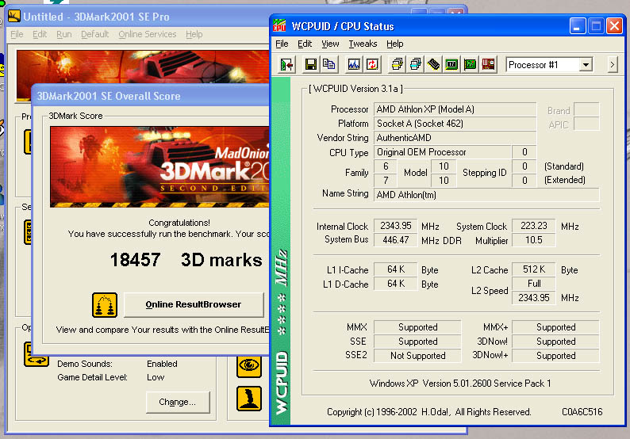The image size is (630, 439).
Task: Click the L2 Speed 'Full' field
Action: tap(533, 284)
